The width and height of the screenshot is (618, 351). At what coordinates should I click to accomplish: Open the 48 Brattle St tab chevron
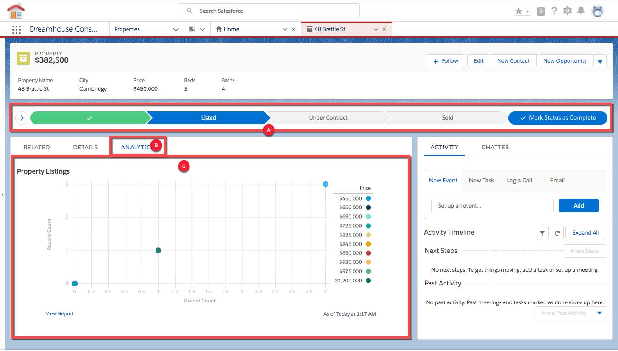tap(376, 29)
